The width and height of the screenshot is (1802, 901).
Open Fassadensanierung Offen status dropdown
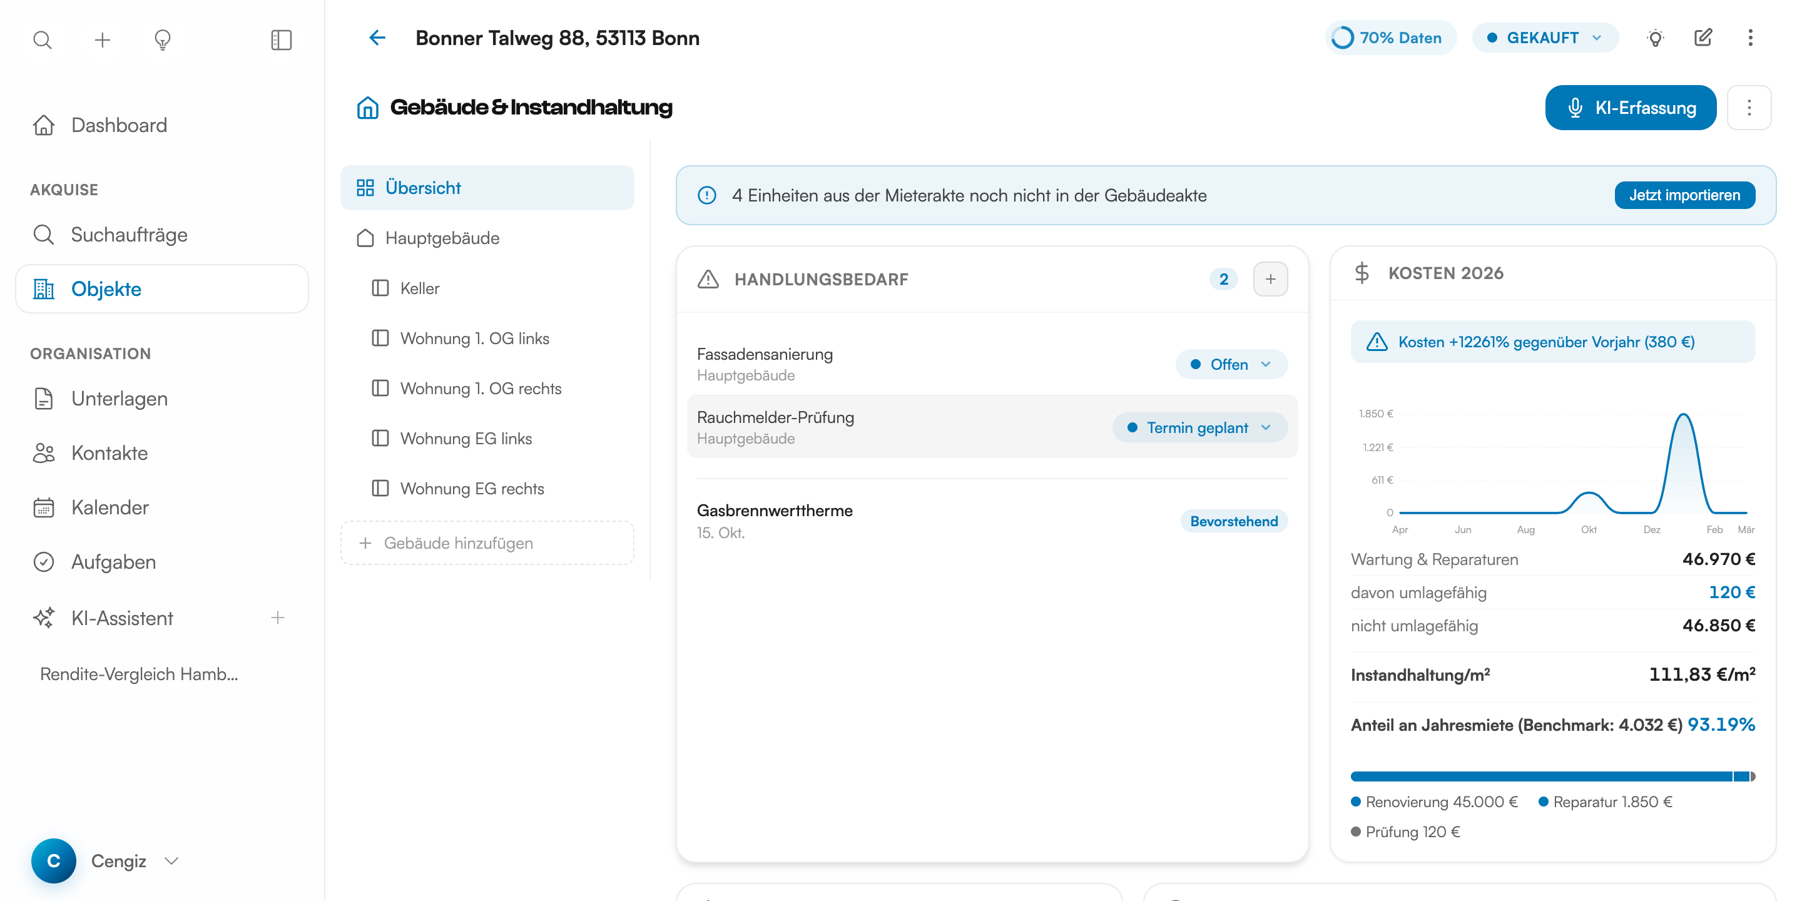click(x=1231, y=364)
